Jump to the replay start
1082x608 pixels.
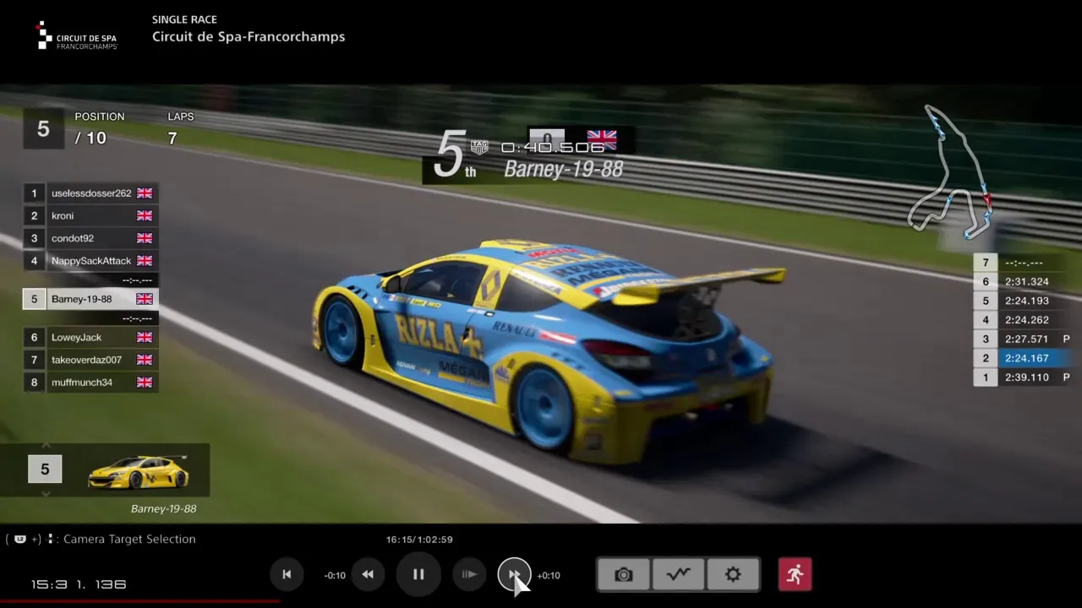[287, 574]
